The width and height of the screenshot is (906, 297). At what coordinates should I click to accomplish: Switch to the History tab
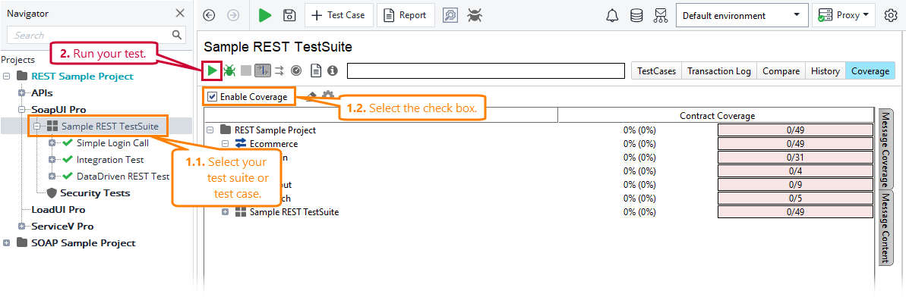click(825, 71)
